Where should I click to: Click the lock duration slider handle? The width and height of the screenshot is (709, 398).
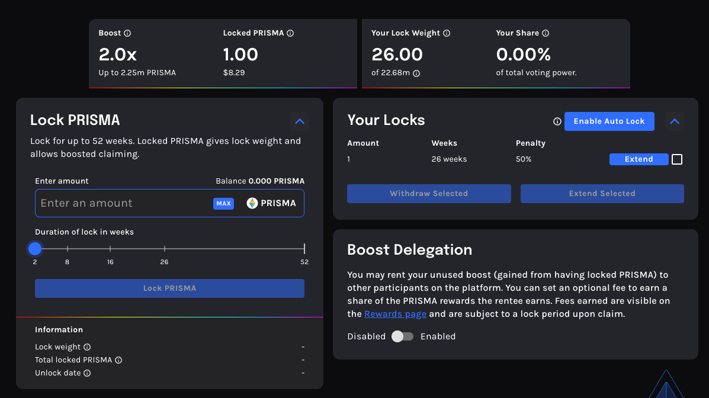point(35,248)
